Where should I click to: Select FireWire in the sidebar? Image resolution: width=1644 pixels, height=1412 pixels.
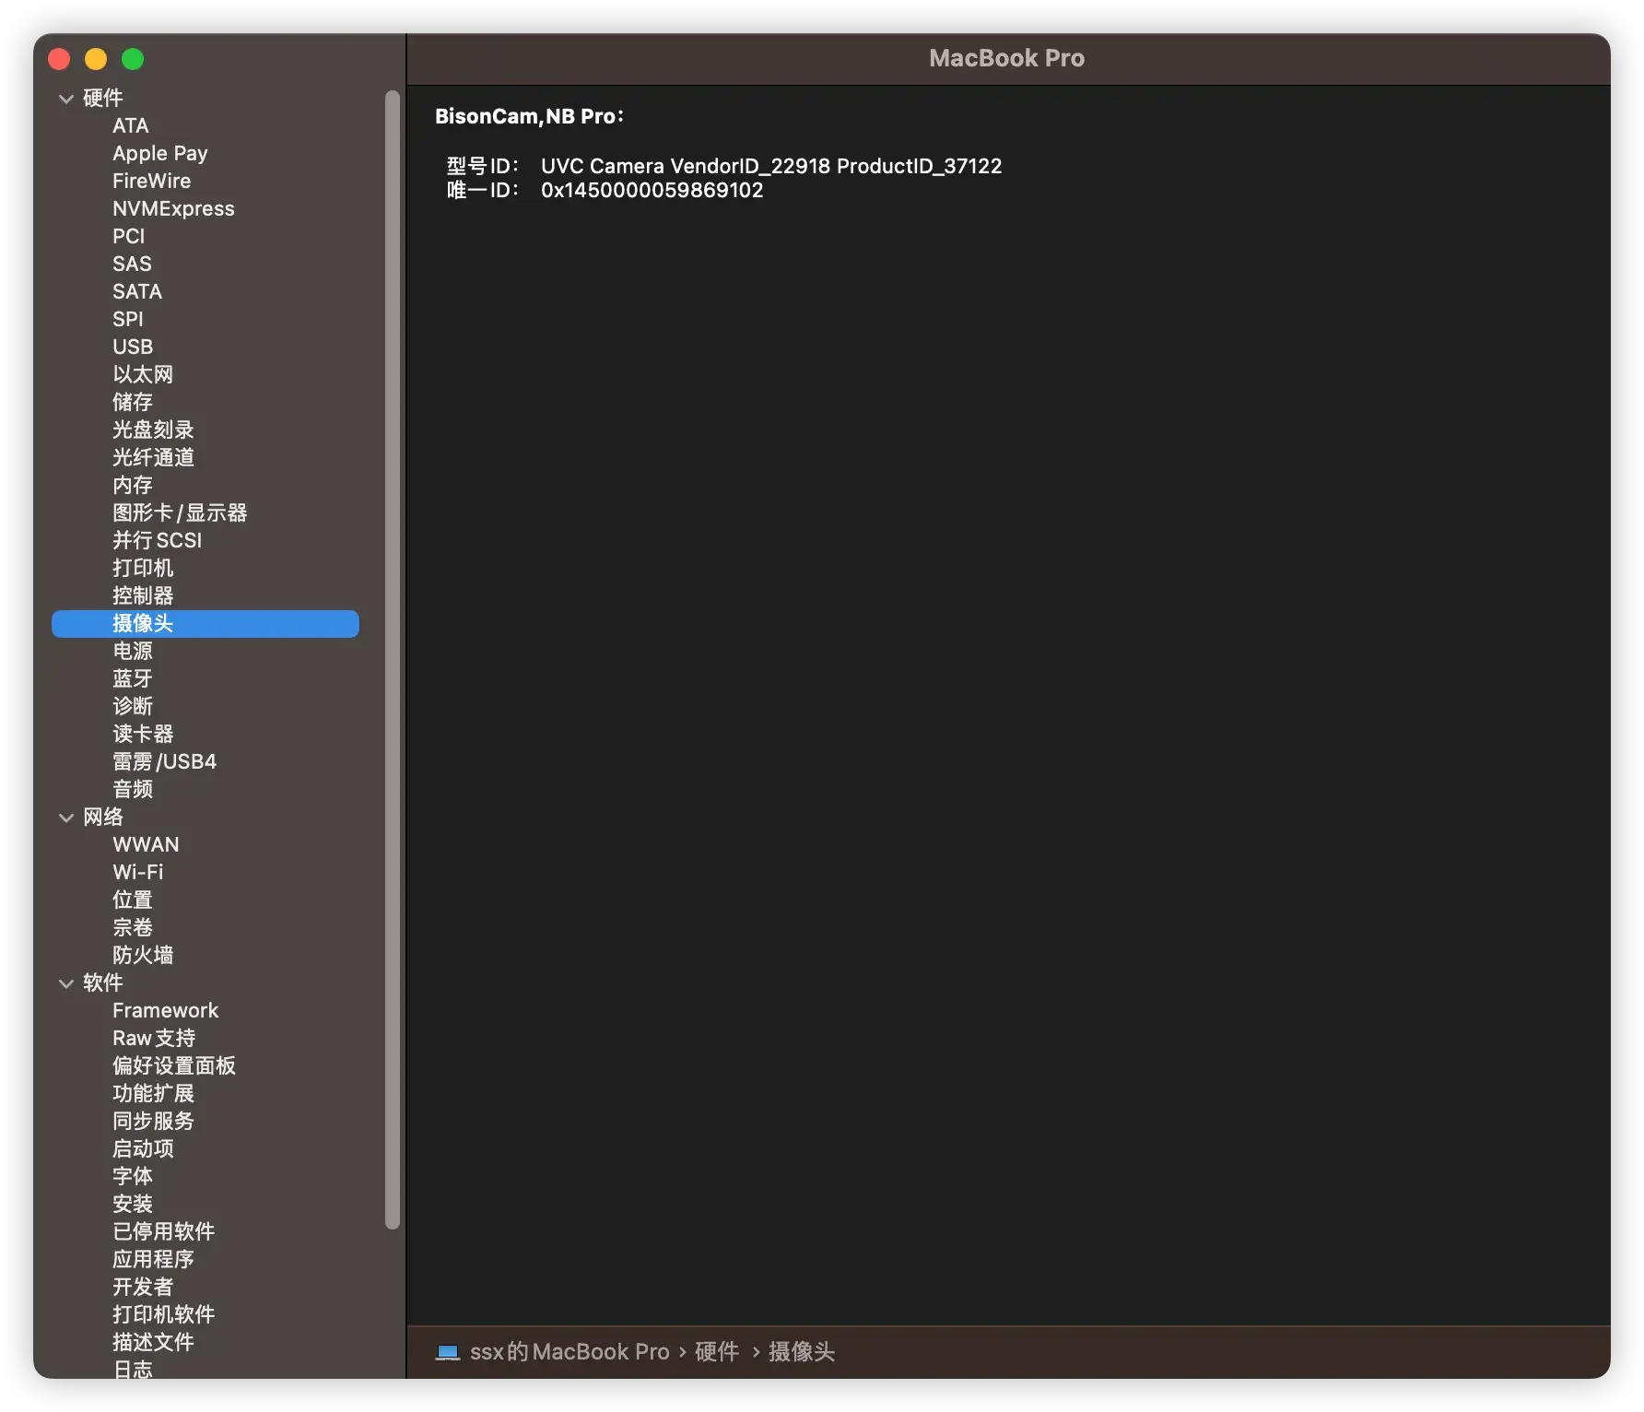(152, 181)
